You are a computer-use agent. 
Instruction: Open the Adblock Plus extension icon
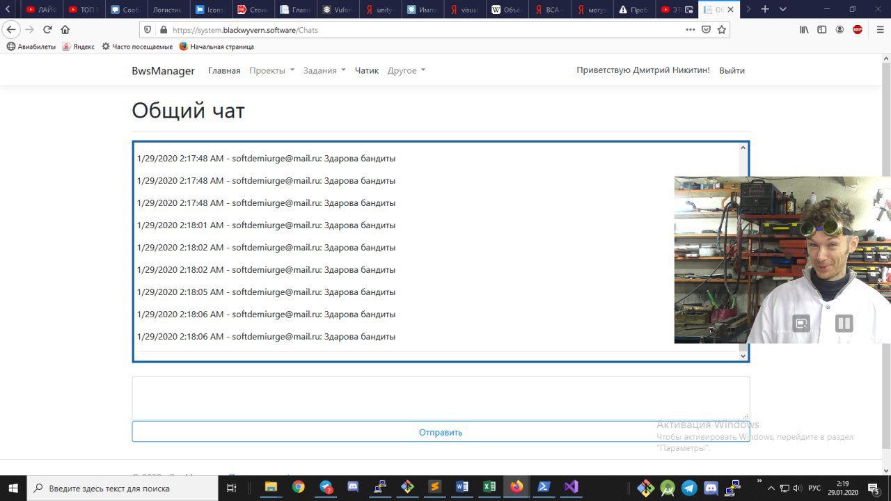tap(858, 30)
